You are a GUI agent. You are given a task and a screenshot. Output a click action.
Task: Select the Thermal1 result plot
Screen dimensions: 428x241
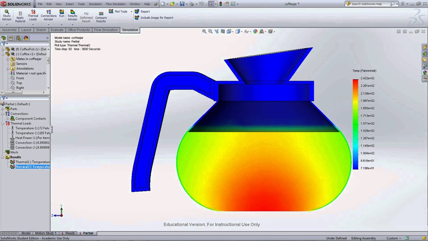click(30, 162)
